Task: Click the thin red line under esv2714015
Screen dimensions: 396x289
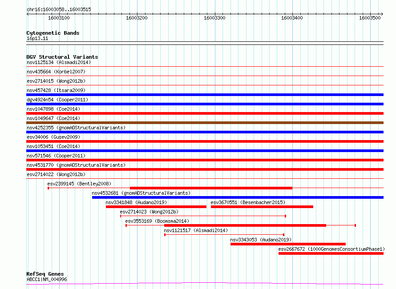Action: point(205,85)
